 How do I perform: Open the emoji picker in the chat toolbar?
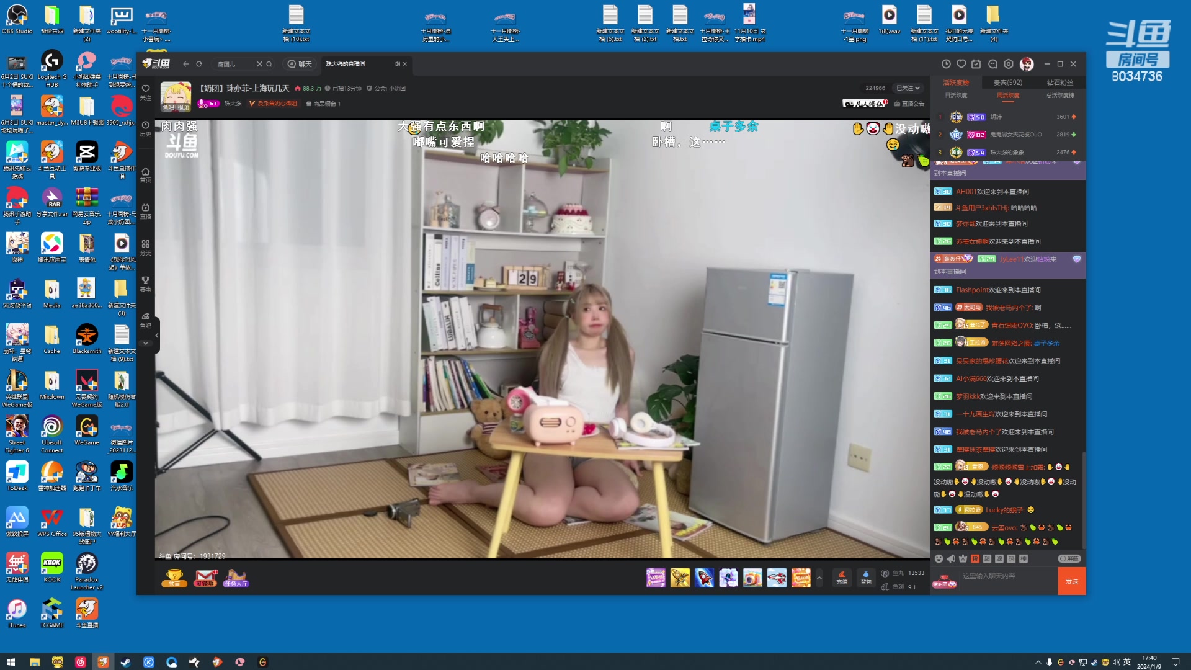[x=939, y=559]
